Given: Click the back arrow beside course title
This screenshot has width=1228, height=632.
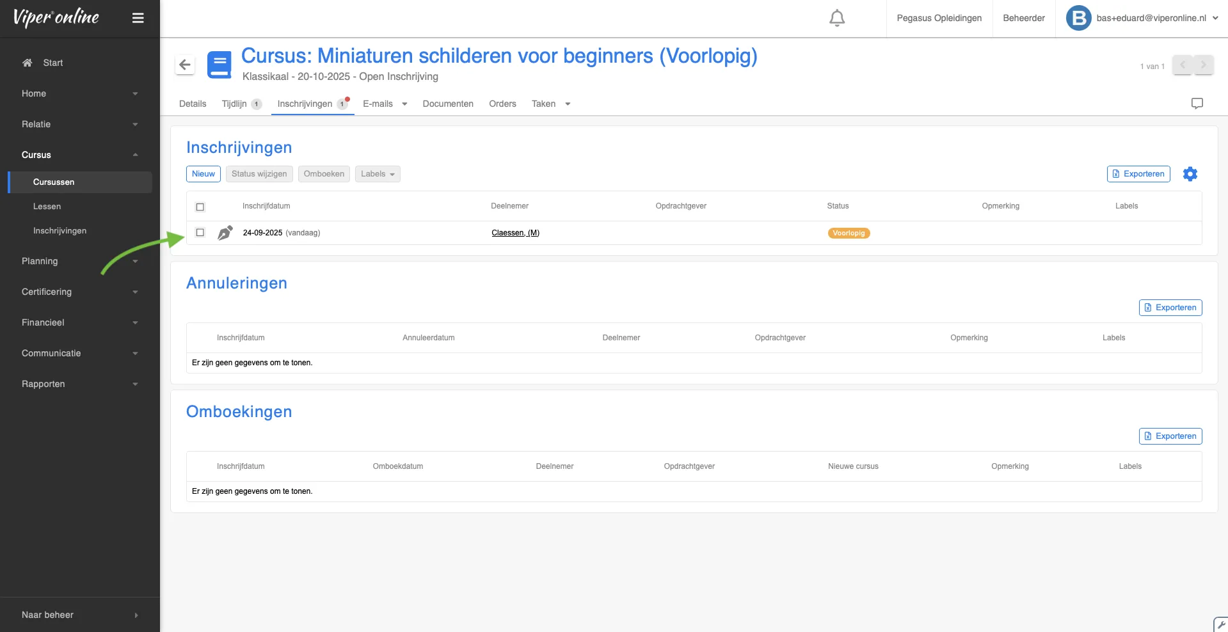Looking at the screenshot, I should [x=185, y=65].
